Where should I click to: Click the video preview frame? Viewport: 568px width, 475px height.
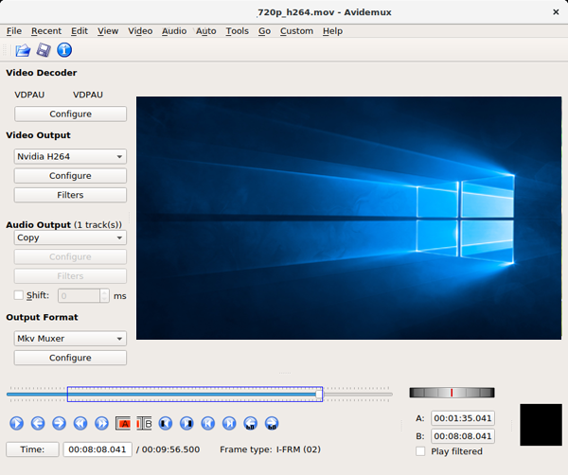click(x=348, y=218)
